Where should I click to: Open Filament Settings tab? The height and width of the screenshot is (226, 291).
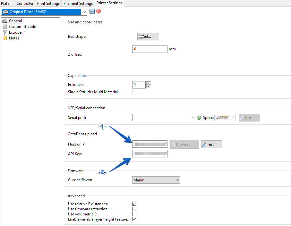(78, 3)
